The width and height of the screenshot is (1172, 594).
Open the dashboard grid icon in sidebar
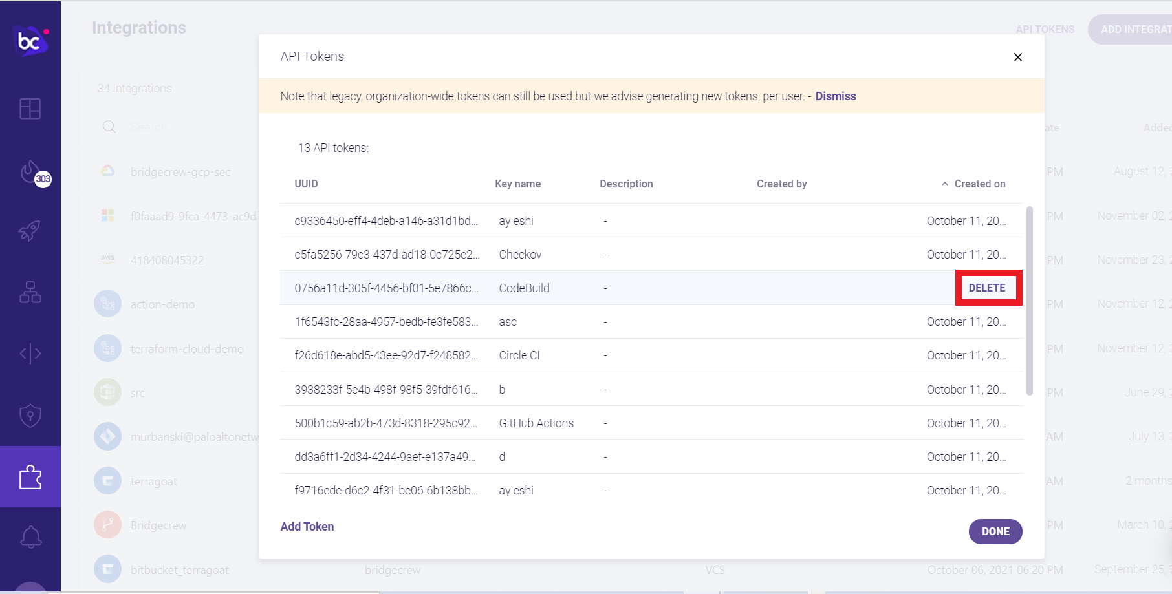[30, 109]
